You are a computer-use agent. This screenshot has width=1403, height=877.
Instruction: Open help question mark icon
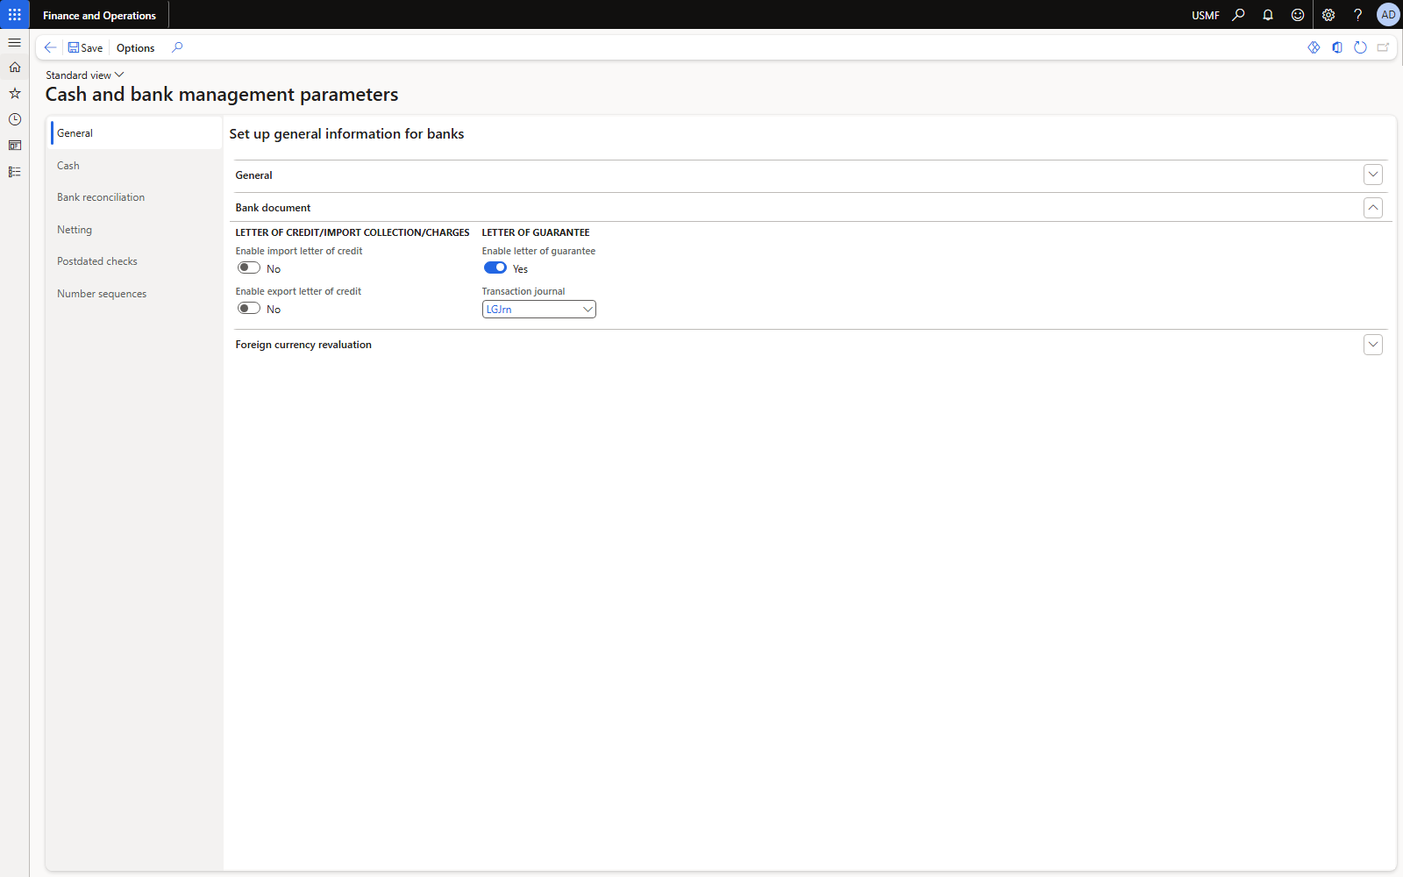(1357, 15)
